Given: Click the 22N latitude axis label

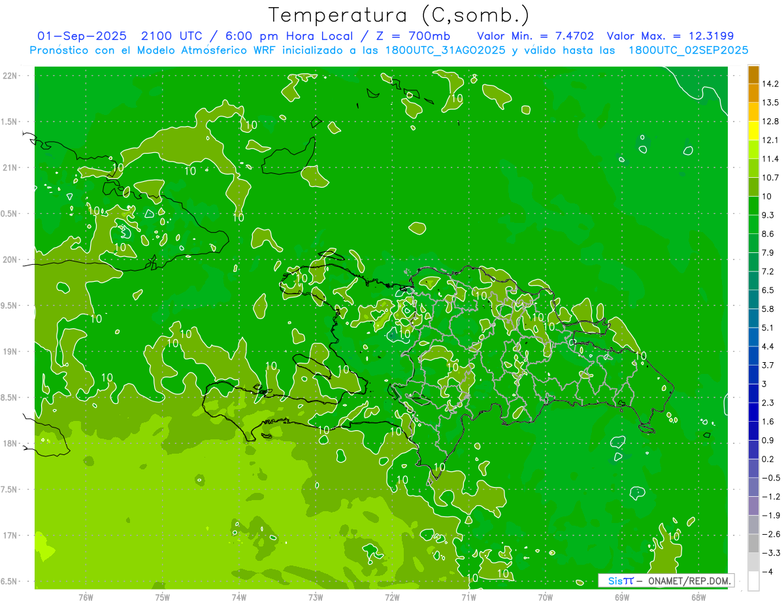Looking at the screenshot, I should click(10, 76).
